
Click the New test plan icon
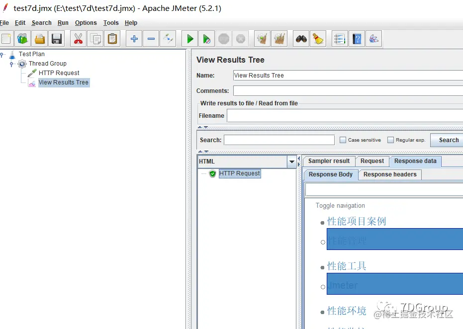point(6,39)
